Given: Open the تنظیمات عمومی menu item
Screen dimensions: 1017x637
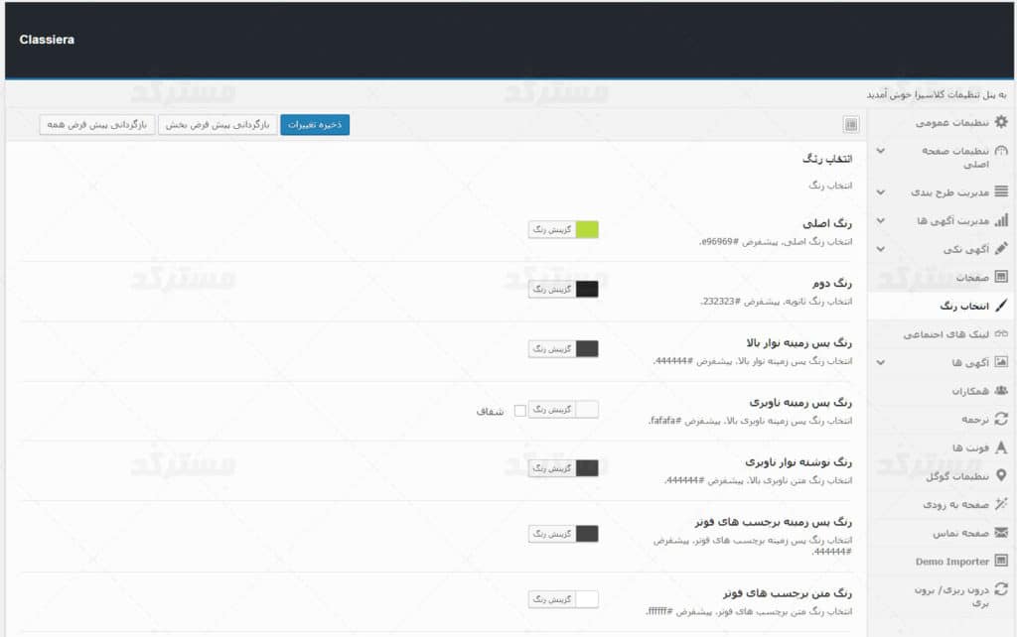Looking at the screenshot, I should click(942, 122).
